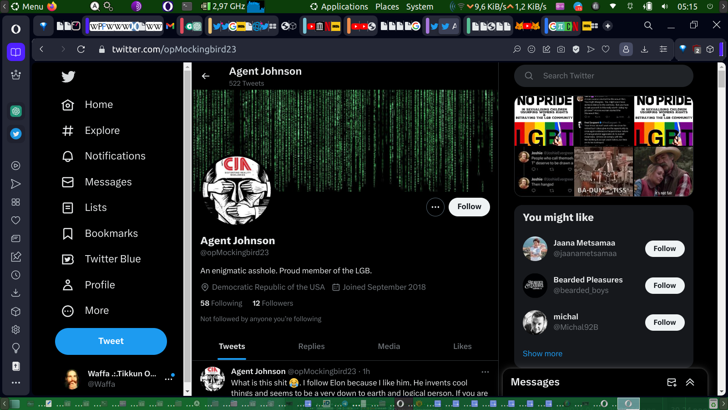Open Opera easy setup panel
This screenshot has height=410, width=728.
point(663,49)
